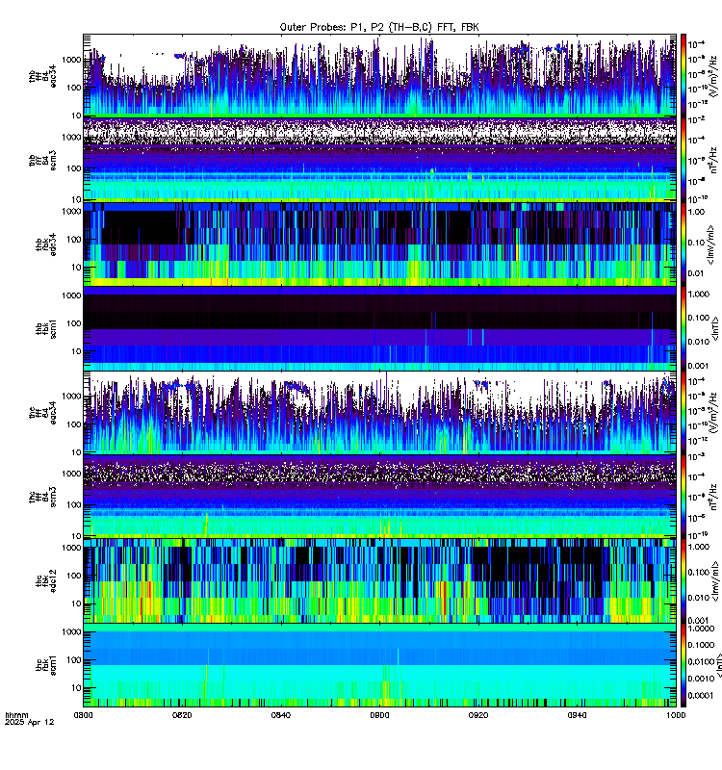Click the 0940 time axis label
This screenshot has height=770, width=722.
coord(577,715)
